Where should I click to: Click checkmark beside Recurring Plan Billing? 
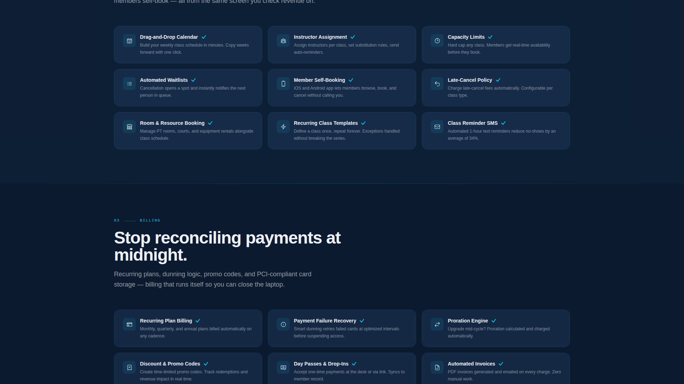click(x=198, y=321)
